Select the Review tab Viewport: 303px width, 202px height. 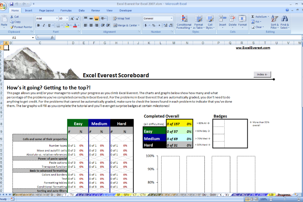point(95,11)
